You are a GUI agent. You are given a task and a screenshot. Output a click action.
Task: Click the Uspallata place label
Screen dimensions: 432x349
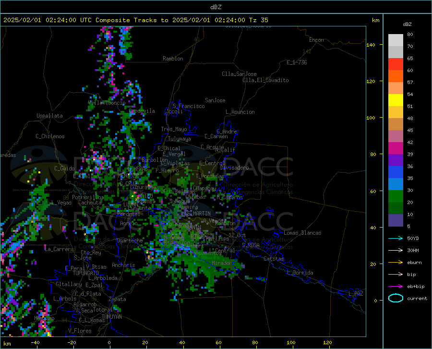[x=49, y=116]
